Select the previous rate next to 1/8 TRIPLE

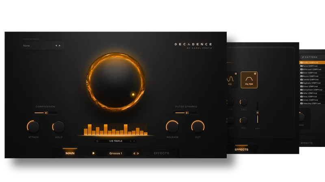click(130, 141)
